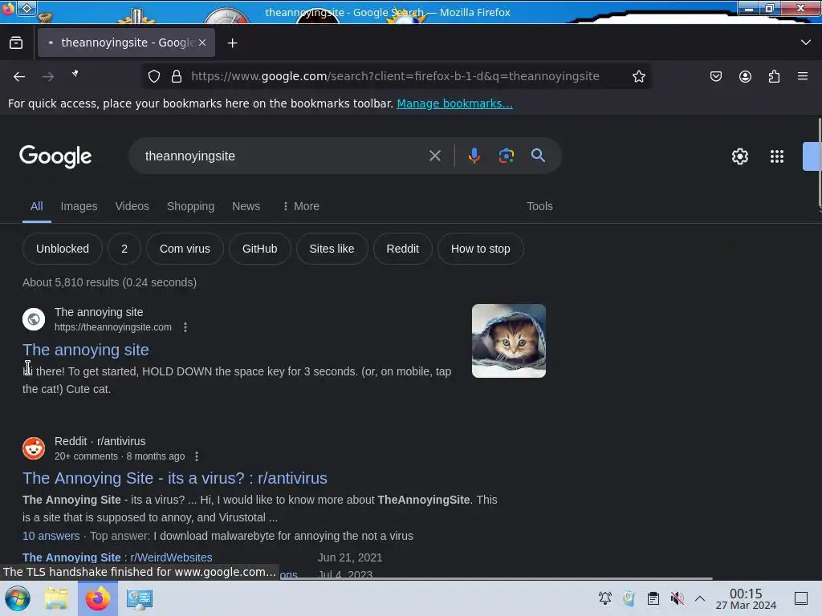Image resolution: width=822 pixels, height=616 pixels.
Task: Expand the hidden tray icons arrow
Action: point(700,598)
